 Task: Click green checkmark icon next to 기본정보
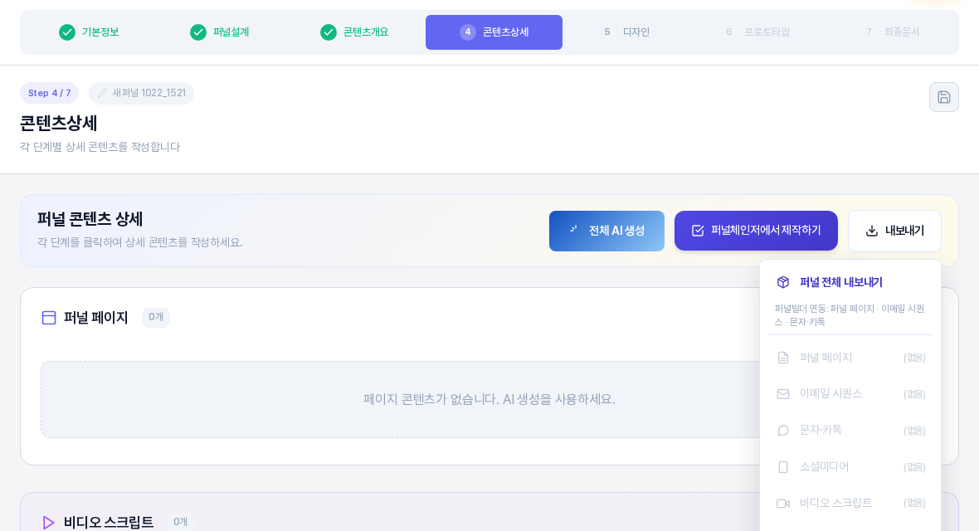click(67, 32)
